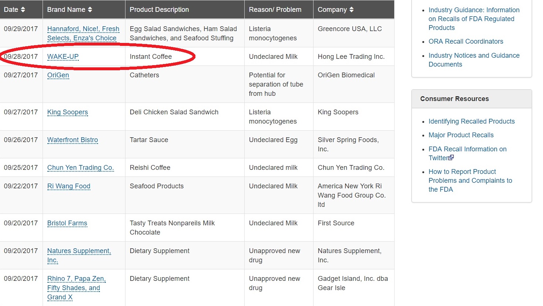Viewport: 543px width, 306px height.
Task: Open the OriGen brand link
Action: click(58, 75)
